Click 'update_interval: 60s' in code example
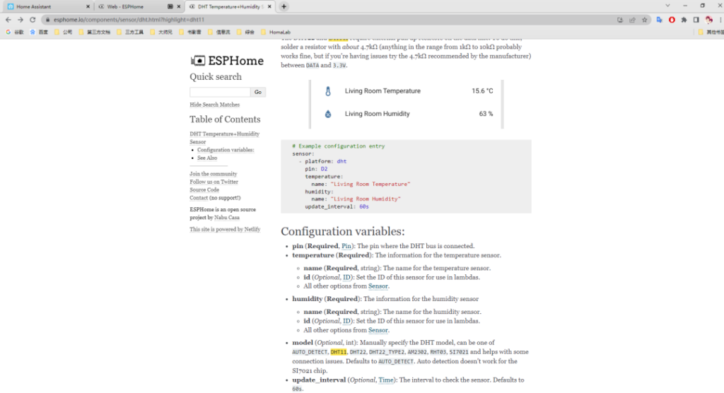This screenshot has height=393, width=724. pos(337,206)
